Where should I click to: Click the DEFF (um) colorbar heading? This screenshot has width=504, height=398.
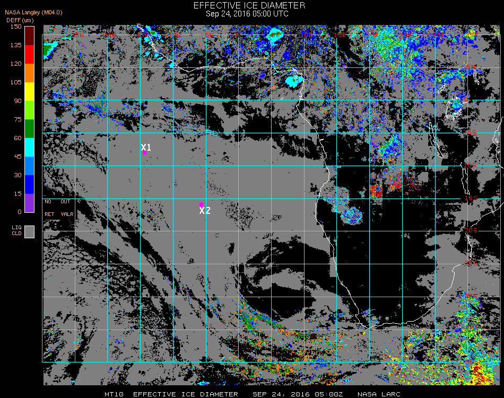[x=20, y=20]
